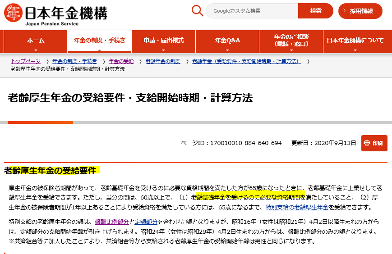Click the 老齢年金の制度 breadcrumb link
This screenshot has height=254, width=392.
tap(163, 61)
